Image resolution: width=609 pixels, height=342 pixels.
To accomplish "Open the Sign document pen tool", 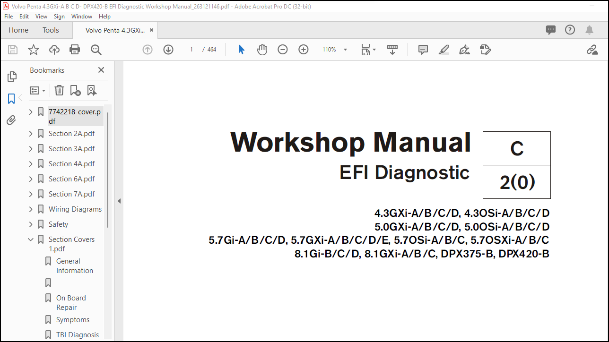I will pos(464,50).
